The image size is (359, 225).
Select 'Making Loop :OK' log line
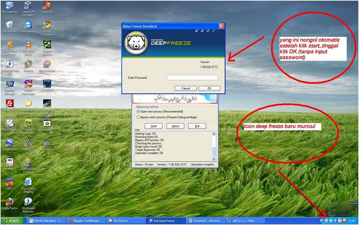pyautogui.click(x=145, y=134)
